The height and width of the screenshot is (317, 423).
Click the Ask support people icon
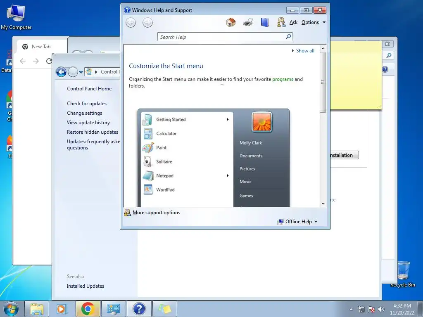pyautogui.click(x=281, y=22)
